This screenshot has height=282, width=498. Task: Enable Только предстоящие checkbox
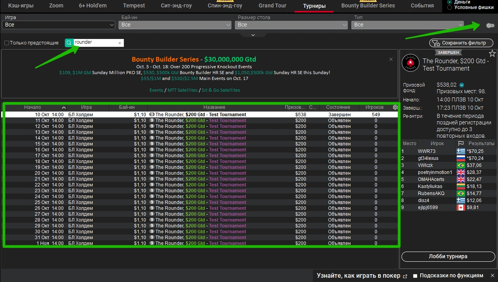7,43
